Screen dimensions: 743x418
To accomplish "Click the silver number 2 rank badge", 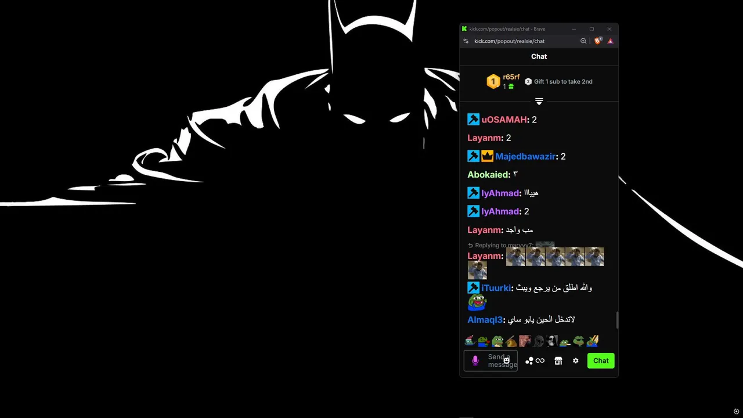I will (x=528, y=82).
